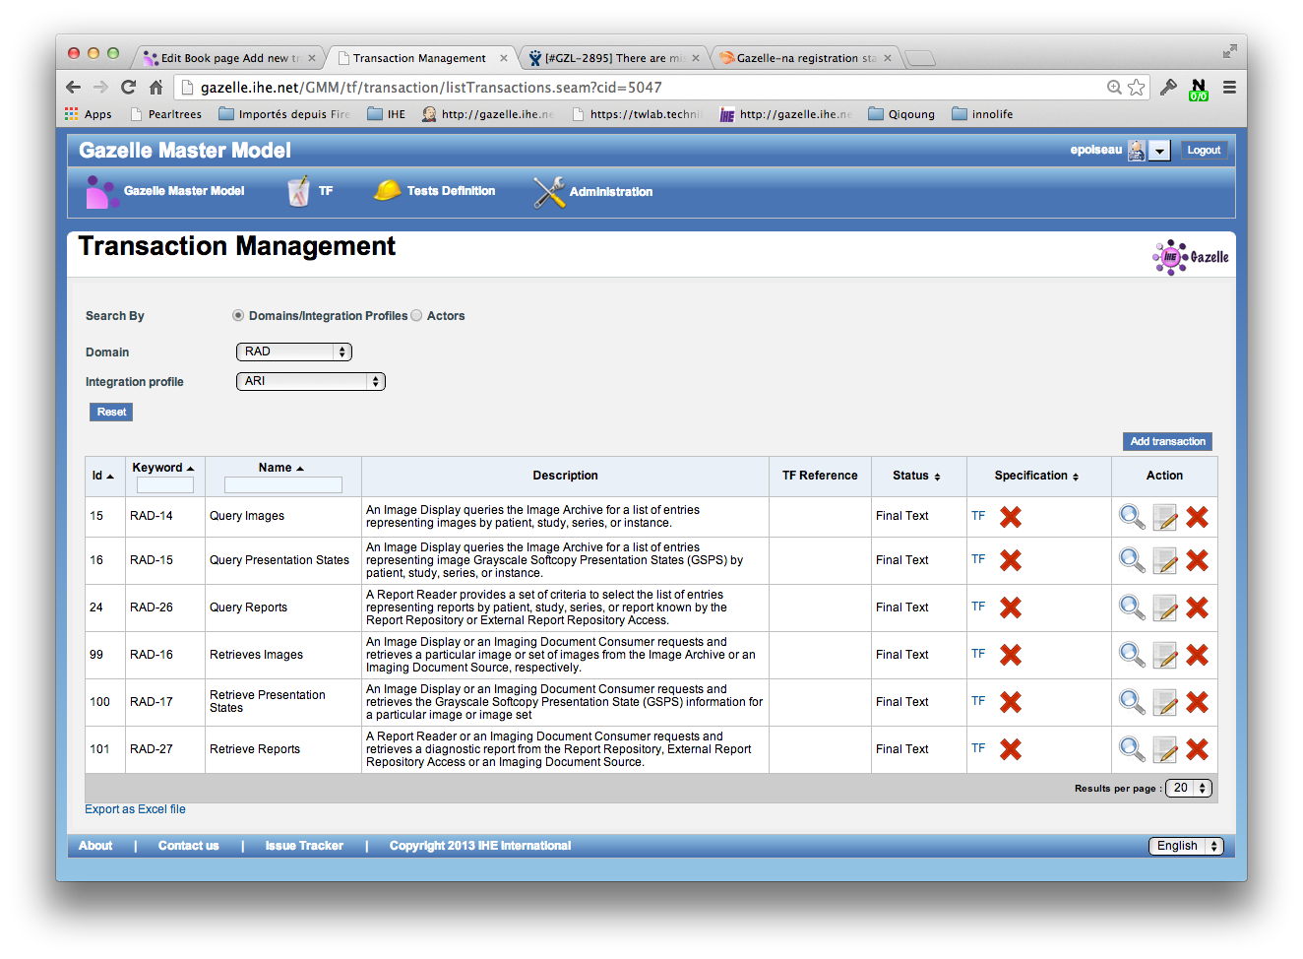Delete transaction RAD-26 in Action column
Viewport: 1303px width, 959px height.
point(1197,607)
